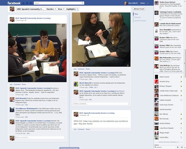Open messages icon in top bar

pos(27,3)
